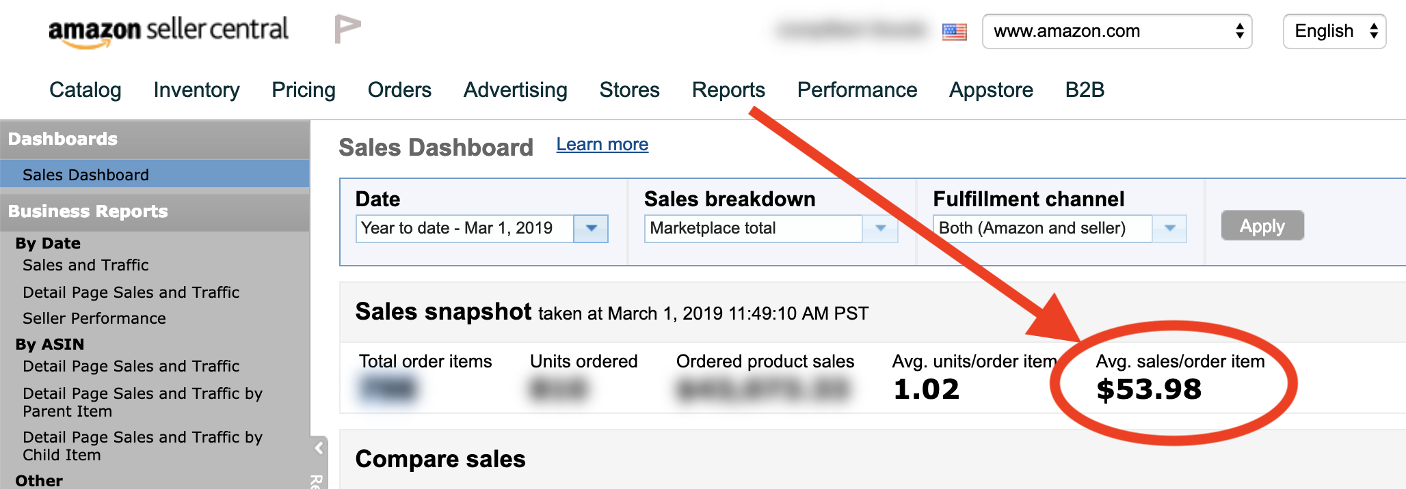Screen dimensions: 1406x489
Task: Click the Business Reports sidebar header
Action: (155, 212)
